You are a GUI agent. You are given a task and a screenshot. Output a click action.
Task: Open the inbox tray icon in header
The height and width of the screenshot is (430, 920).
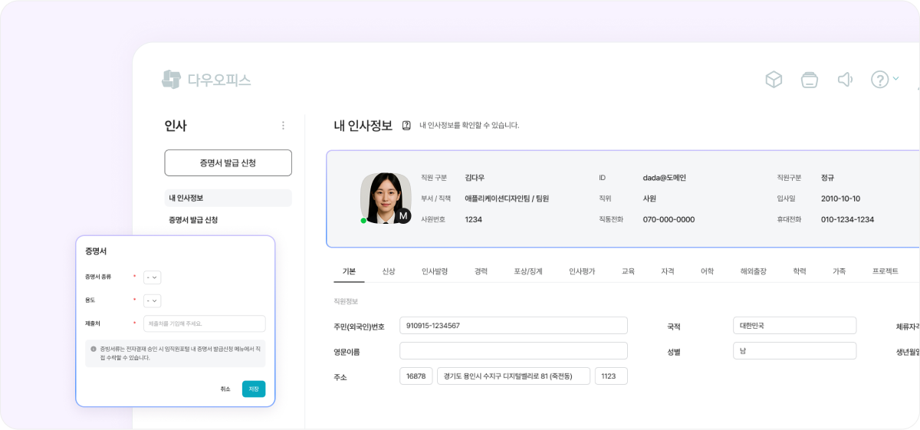click(809, 79)
